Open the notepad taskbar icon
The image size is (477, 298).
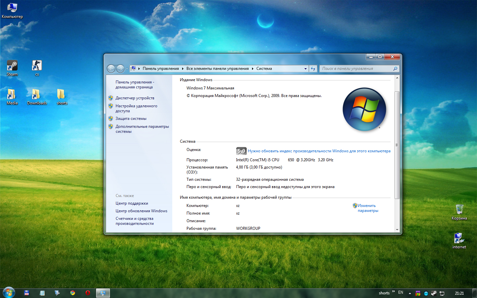coord(42,293)
